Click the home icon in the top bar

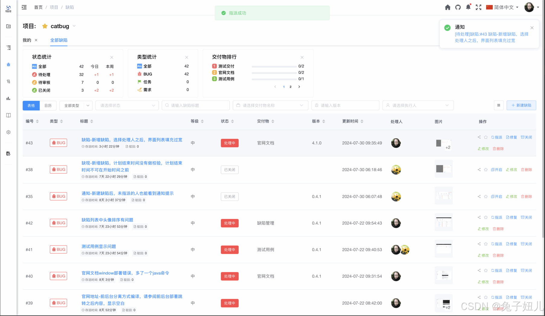tap(447, 7)
